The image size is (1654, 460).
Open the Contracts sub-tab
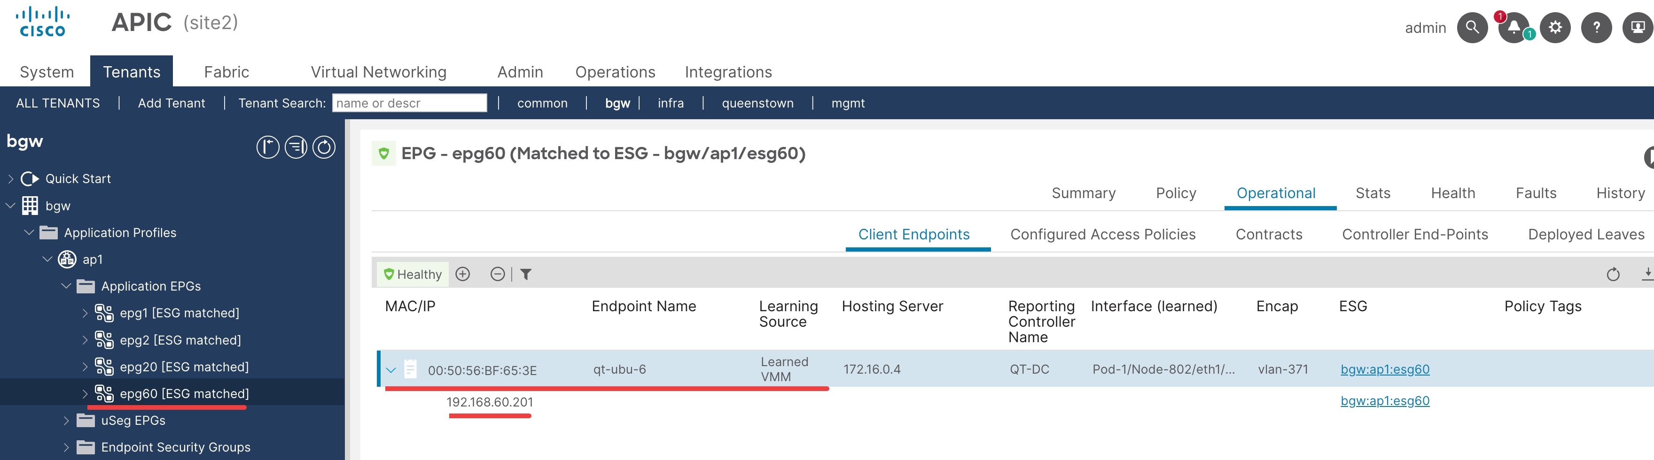pos(1269,234)
